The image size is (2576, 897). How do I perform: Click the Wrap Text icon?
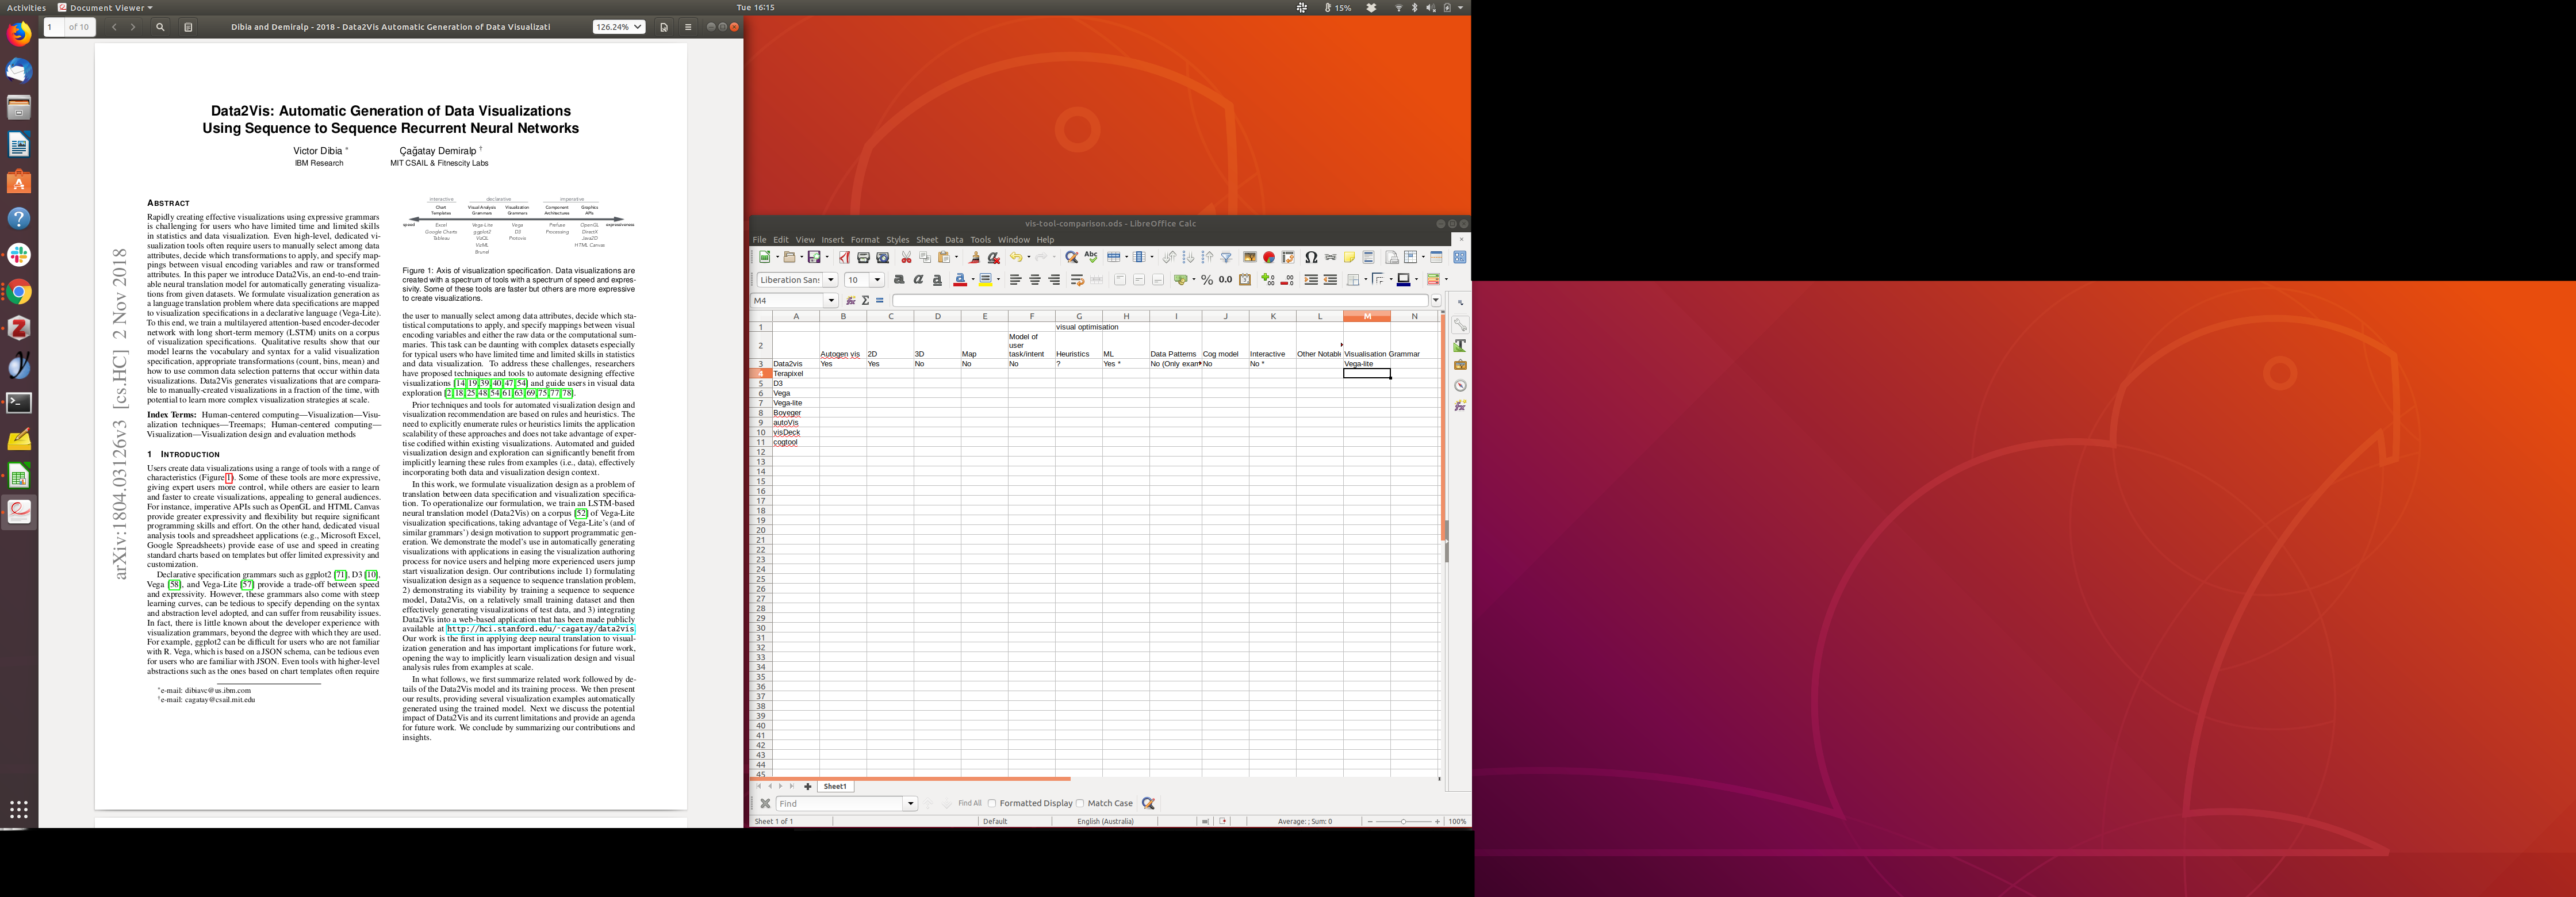[1077, 280]
